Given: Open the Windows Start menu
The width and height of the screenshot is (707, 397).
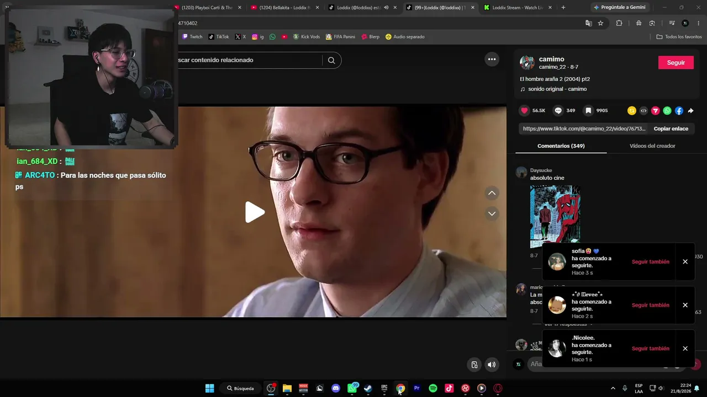Looking at the screenshot, I should 210,388.
